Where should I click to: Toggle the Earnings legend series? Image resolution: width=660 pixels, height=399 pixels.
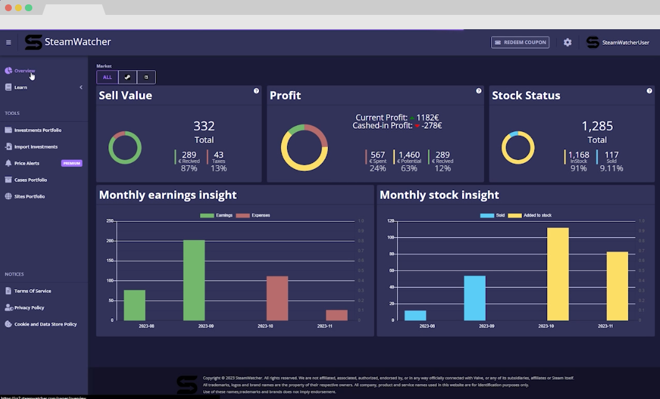[216, 215]
